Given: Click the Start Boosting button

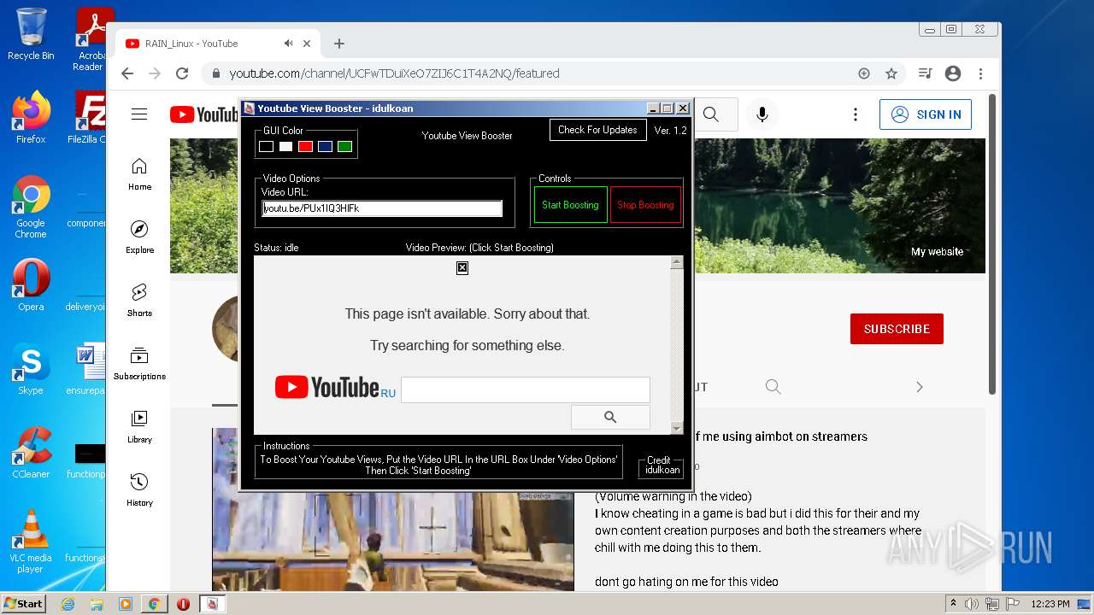Looking at the screenshot, I should 570,205.
